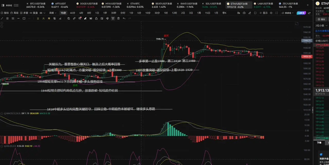Click the 主 indicator toolbar icon
Viewport: 329px width, 165px height.
(38, 18)
